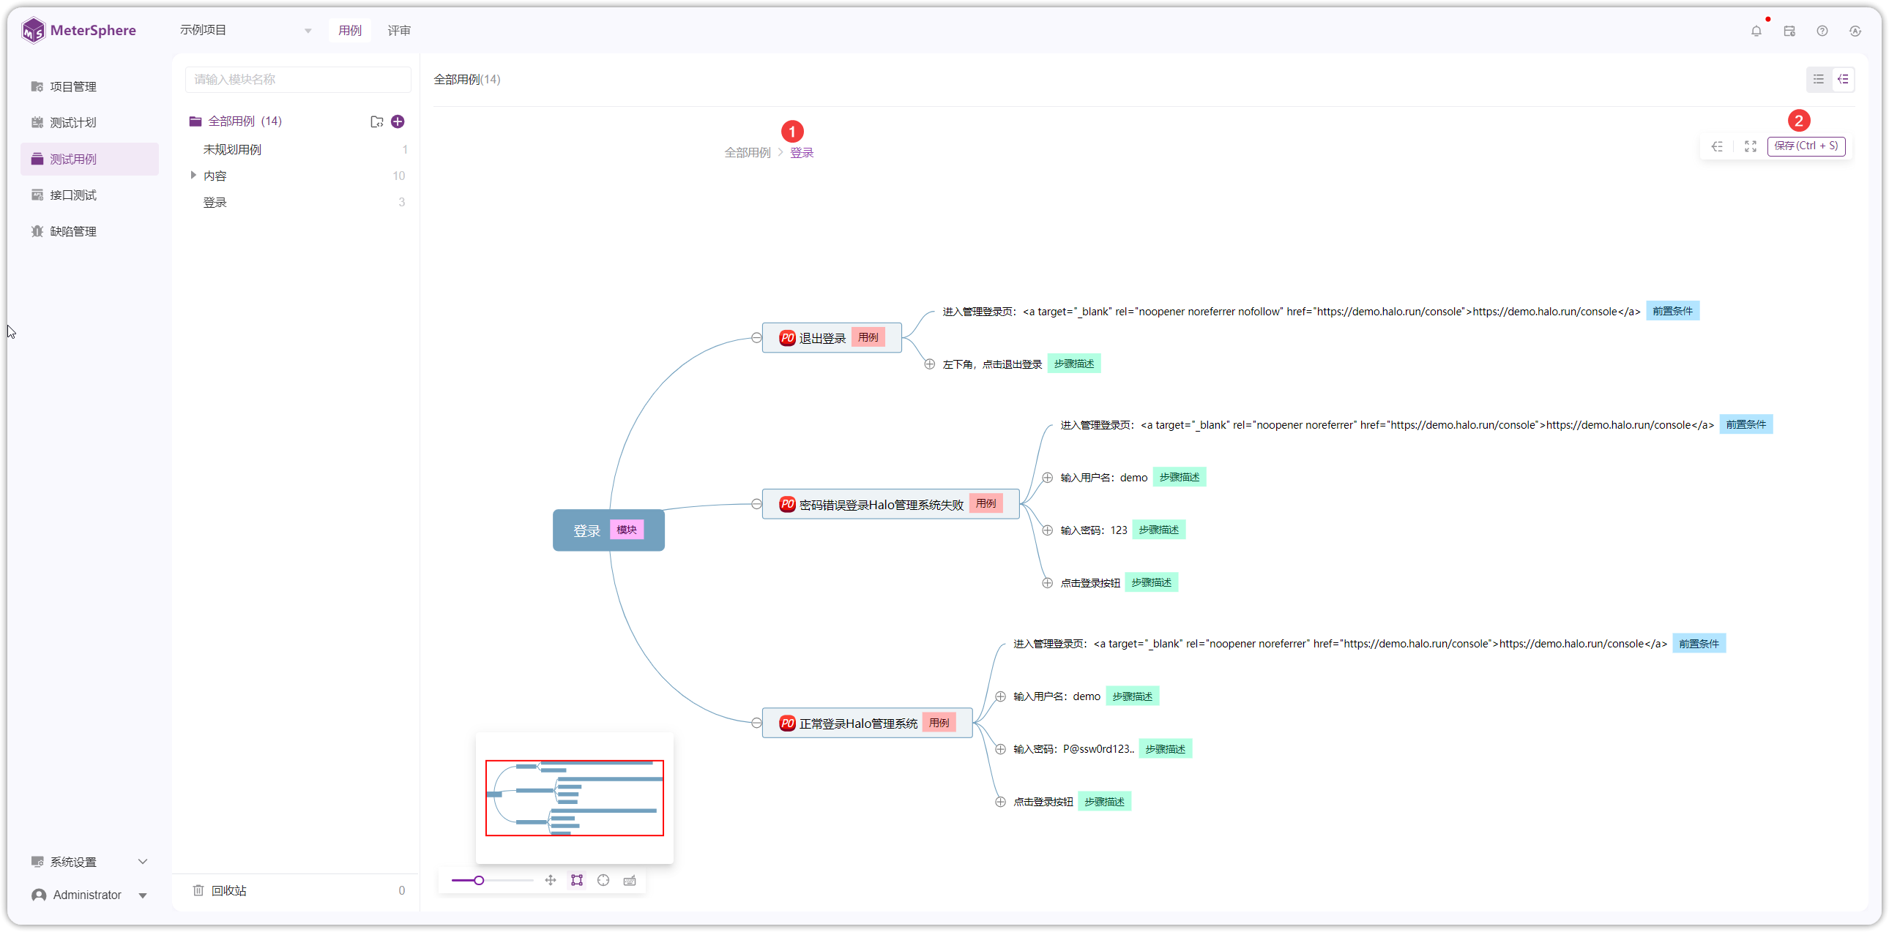Show keyboard shortcuts icon
Viewport: 1889px width, 932px height.
pyautogui.click(x=630, y=880)
